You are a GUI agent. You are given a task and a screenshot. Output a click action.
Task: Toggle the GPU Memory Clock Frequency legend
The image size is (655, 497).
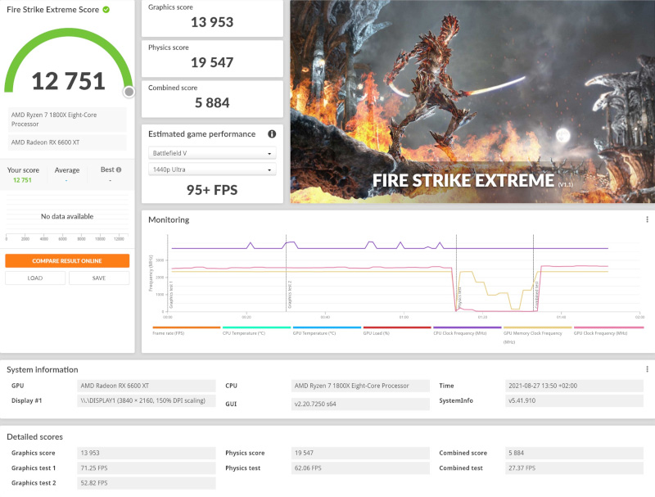coord(538,328)
